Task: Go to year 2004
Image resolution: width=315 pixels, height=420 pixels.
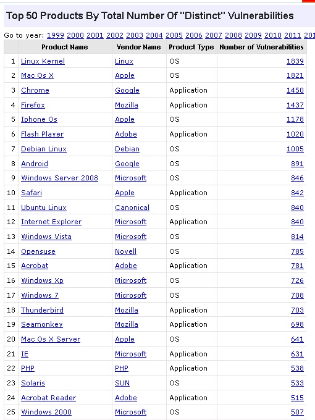Action: coord(154,35)
